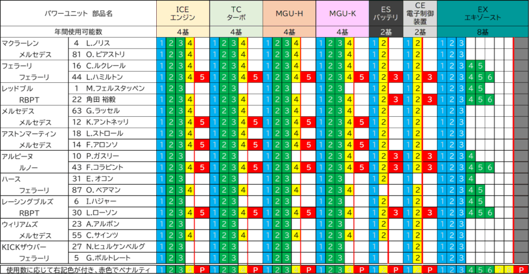Image resolution: width=529 pixels, height=274 pixels.
Task: Select driver name C.サインツ
Action: pos(102,235)
